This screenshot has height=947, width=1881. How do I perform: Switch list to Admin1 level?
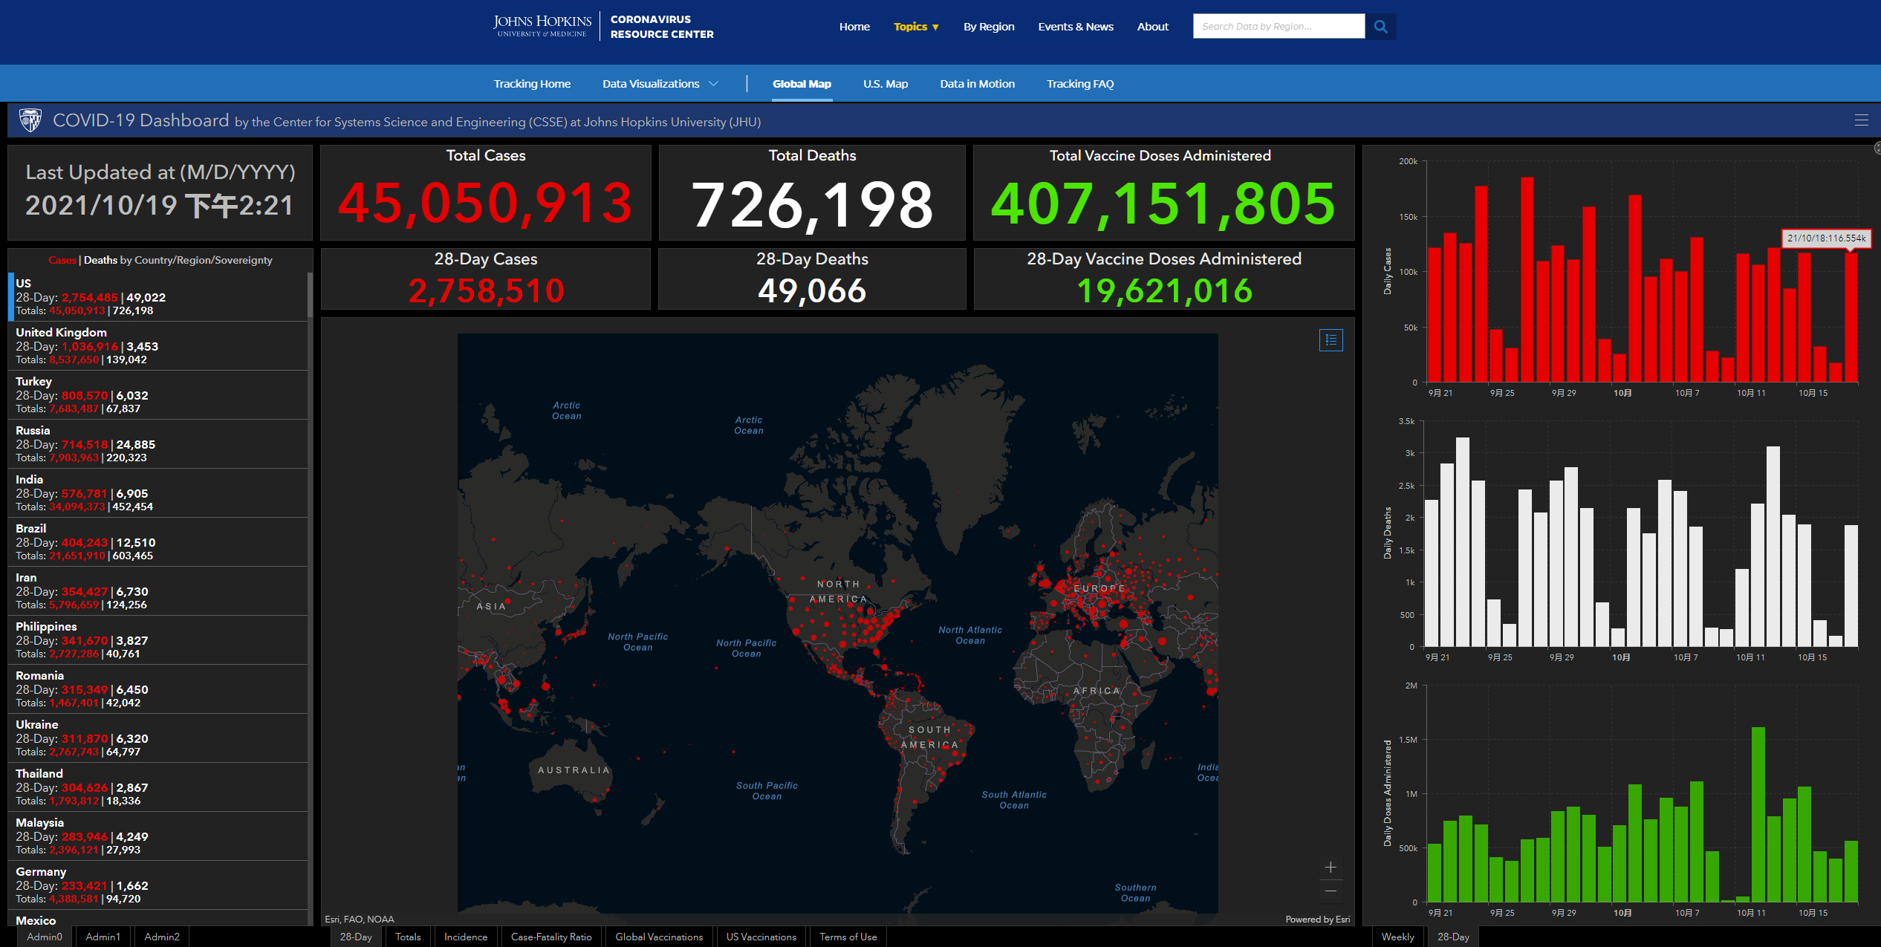pyautogui.click(x=103, y=937)
